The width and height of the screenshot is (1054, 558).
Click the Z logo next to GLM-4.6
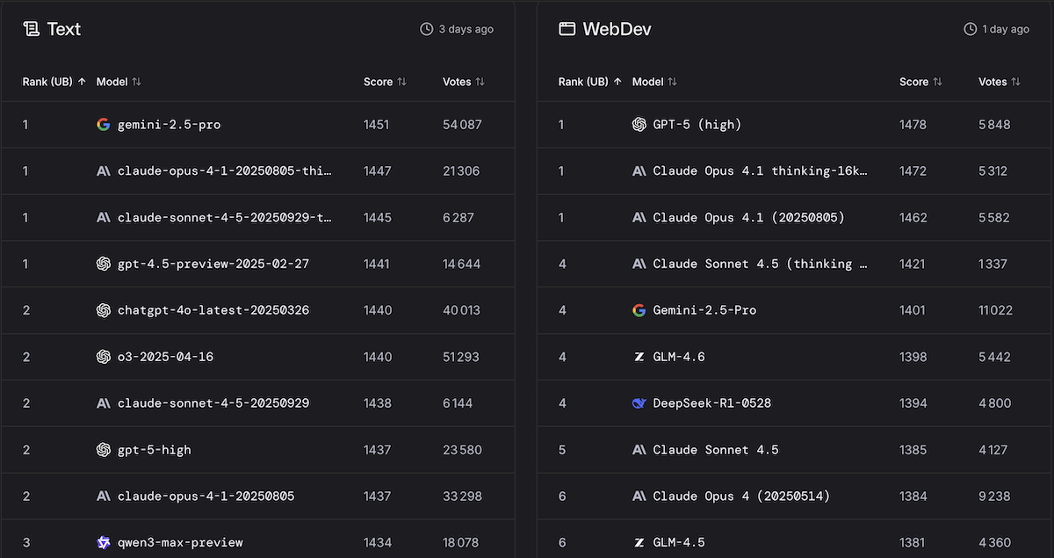(x=639, y=357)
